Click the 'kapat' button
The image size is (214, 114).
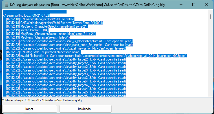(29, 109)
